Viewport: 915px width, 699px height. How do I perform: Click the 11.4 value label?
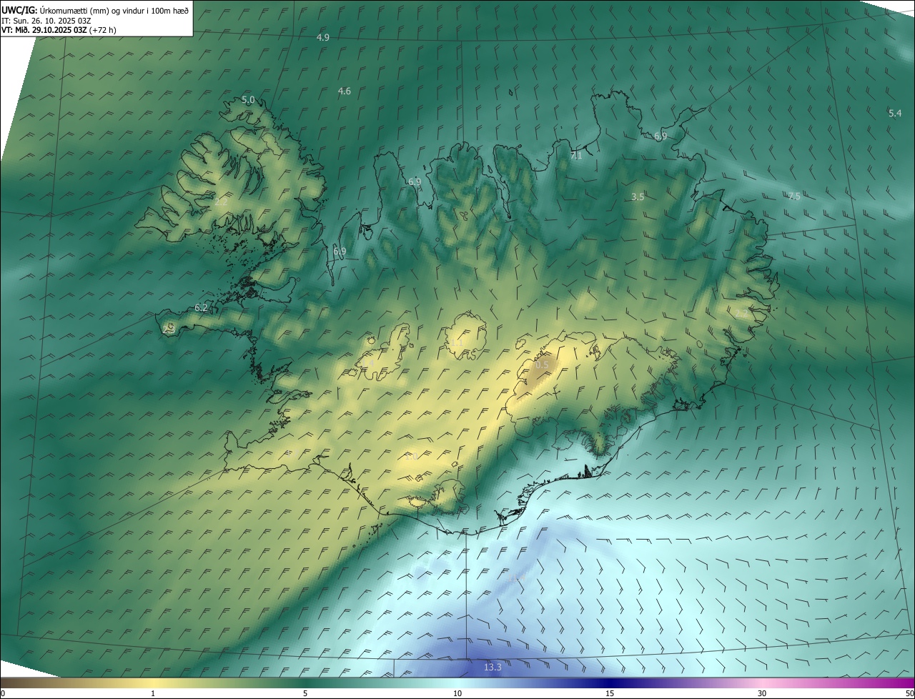tap(516, 577)
